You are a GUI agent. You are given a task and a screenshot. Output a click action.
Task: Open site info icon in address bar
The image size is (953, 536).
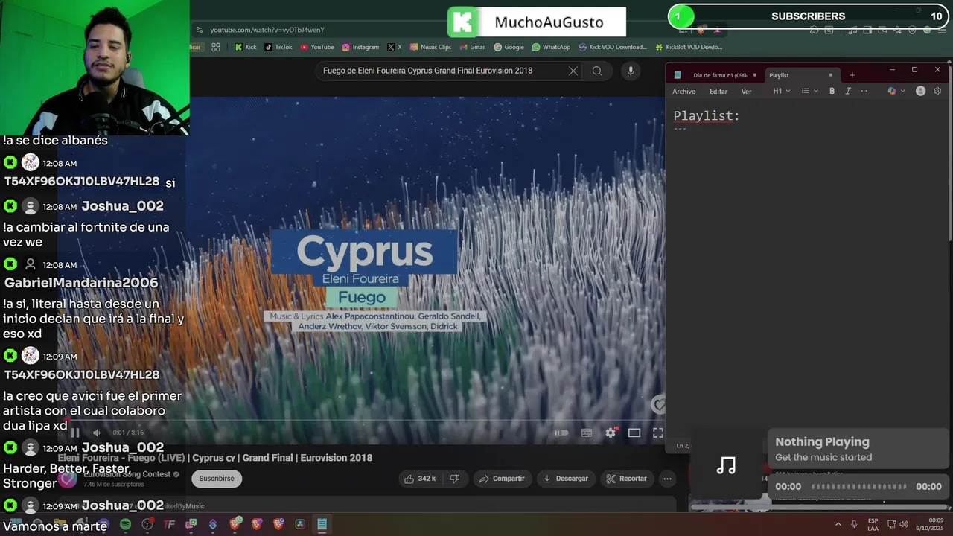(x=199, y=30)
